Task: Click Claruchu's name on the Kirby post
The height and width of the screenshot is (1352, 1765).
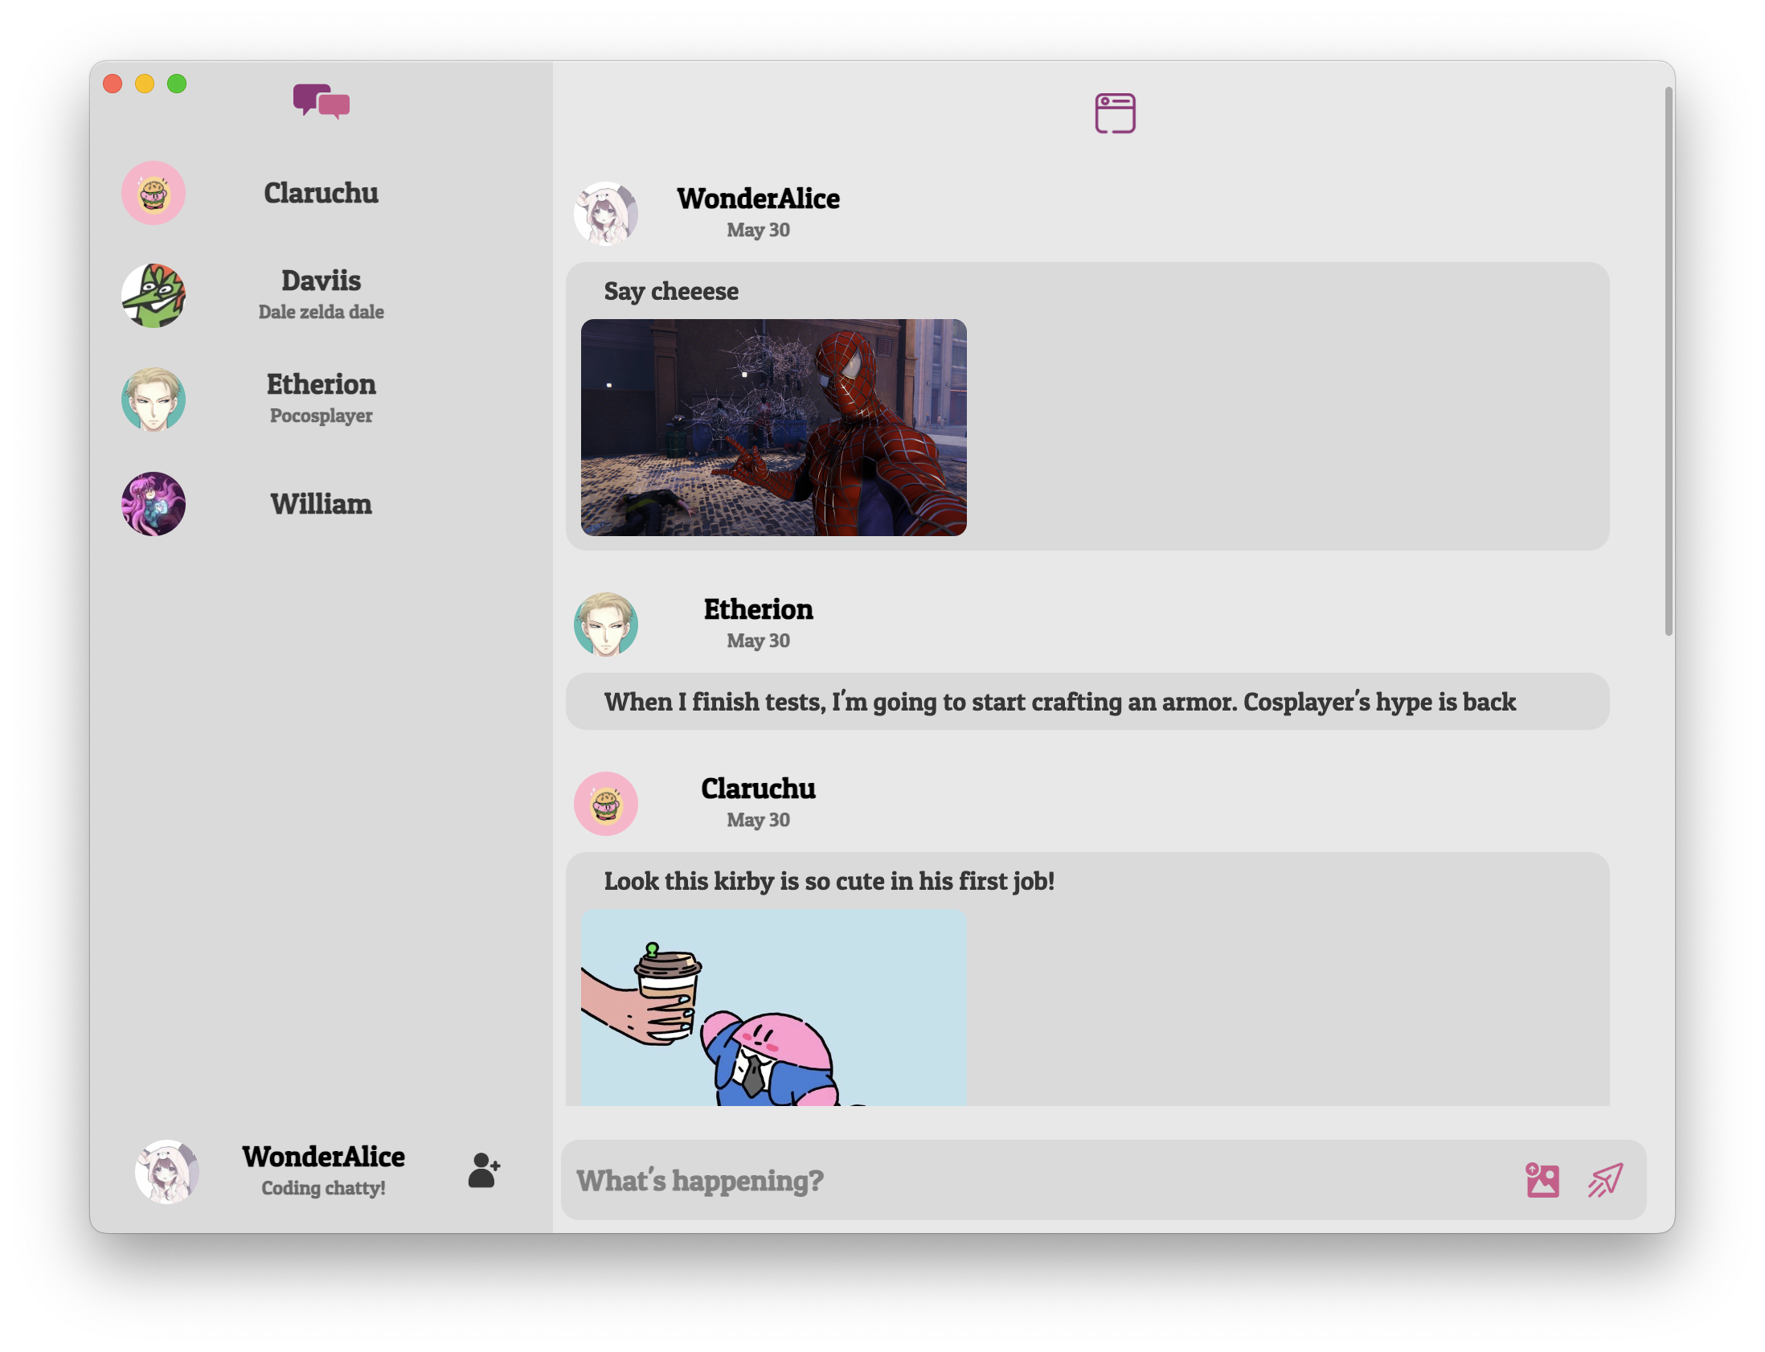Action: pyautogui.click(x=758, y=789)
